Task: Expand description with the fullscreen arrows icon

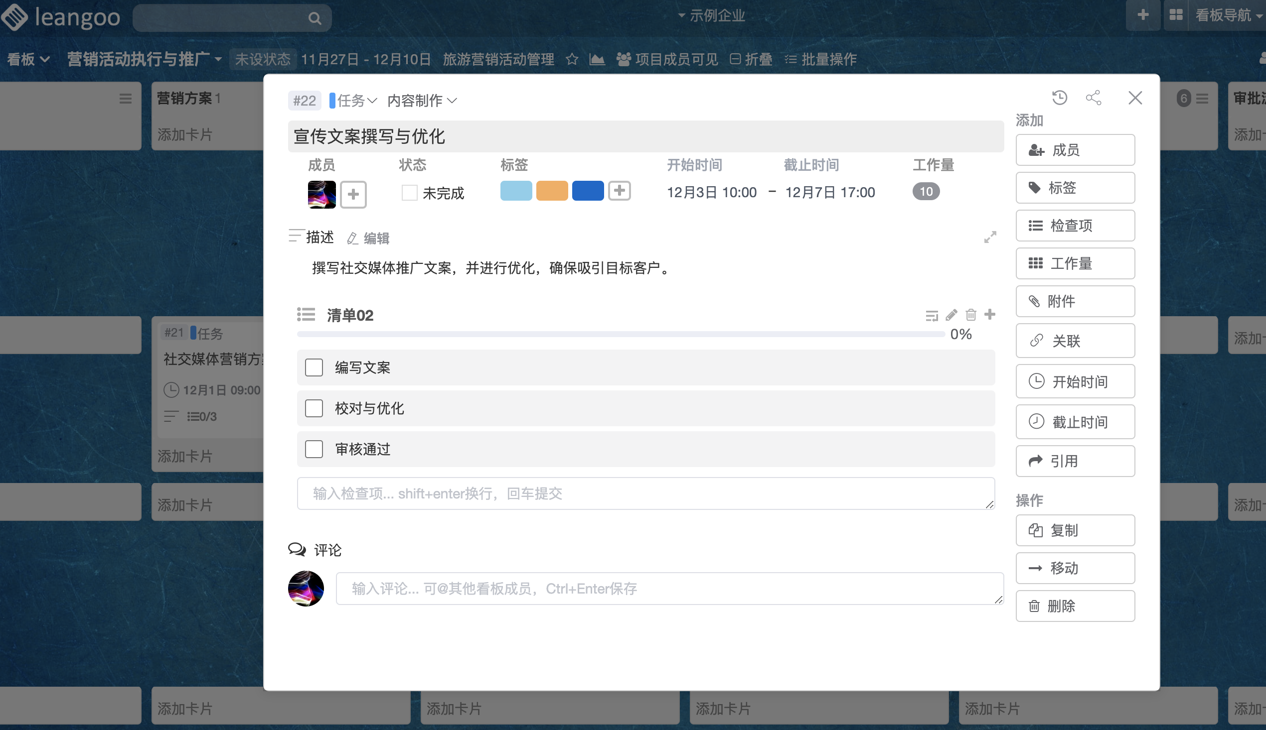Action: (989, 237)
